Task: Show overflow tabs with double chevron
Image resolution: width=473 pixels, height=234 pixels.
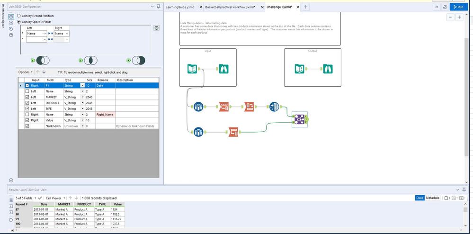Action: 437,7
